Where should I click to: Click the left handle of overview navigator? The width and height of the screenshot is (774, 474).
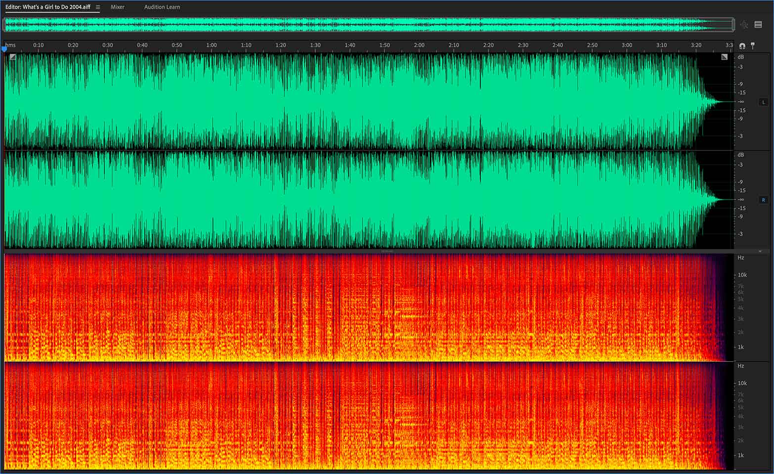(4, 25)
